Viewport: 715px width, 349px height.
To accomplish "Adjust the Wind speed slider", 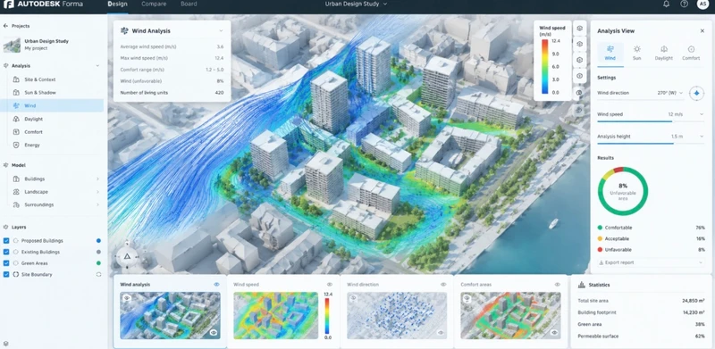I will pos(651,121).
